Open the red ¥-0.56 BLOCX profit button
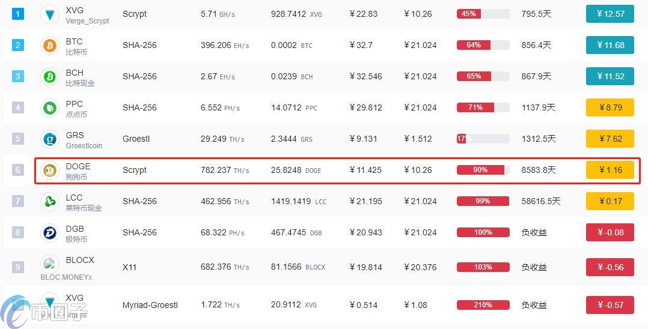 pos(610,267)
